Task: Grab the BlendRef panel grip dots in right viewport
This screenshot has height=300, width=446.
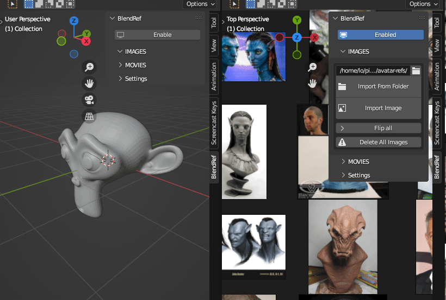Action: point(422,18)
